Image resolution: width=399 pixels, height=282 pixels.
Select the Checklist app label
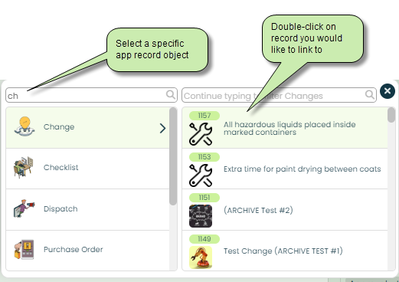(61, 167)
